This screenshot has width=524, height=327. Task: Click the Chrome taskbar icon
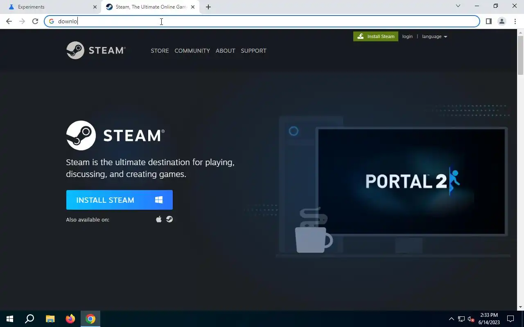tap(90, 319)
